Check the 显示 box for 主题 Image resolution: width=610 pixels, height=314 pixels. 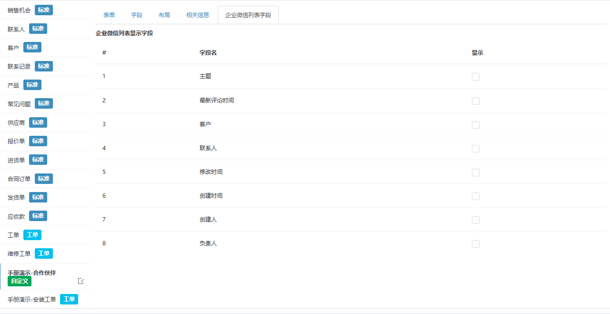[476, 77]
